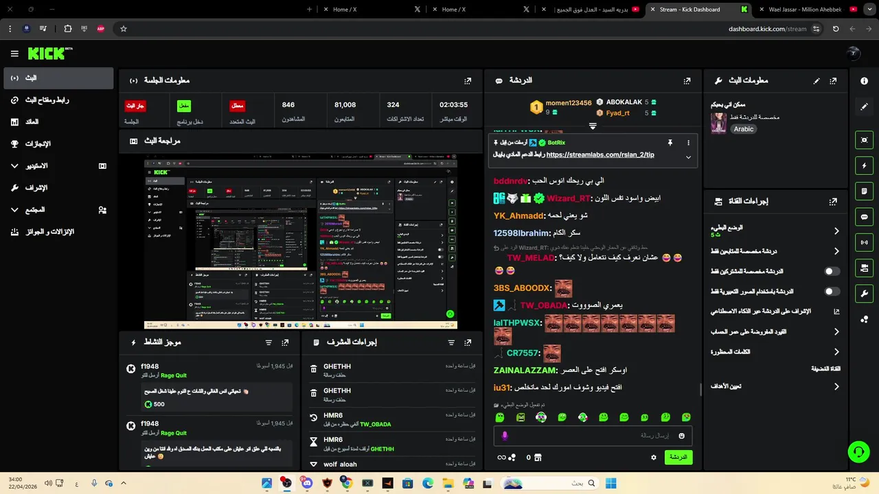Screen dimensions: 879x494
Task: Toggle emotes-only chat switch
Action: pyautogui.click(x=832, y=292)
